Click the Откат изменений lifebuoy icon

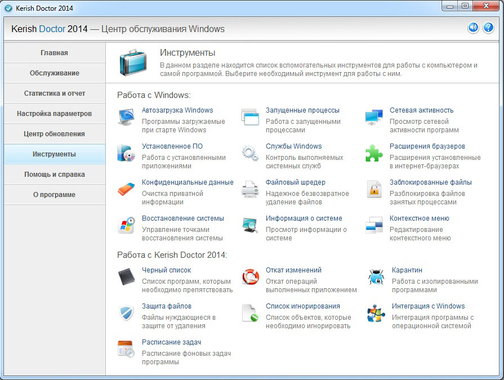(x=250, y=277)
